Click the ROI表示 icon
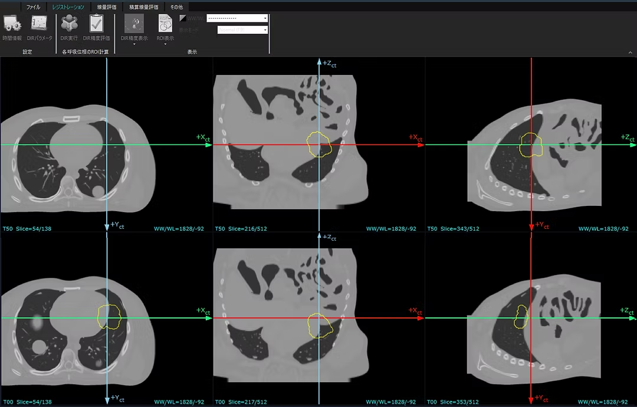The width and height of the screenshot is (637, 407). 165,24
